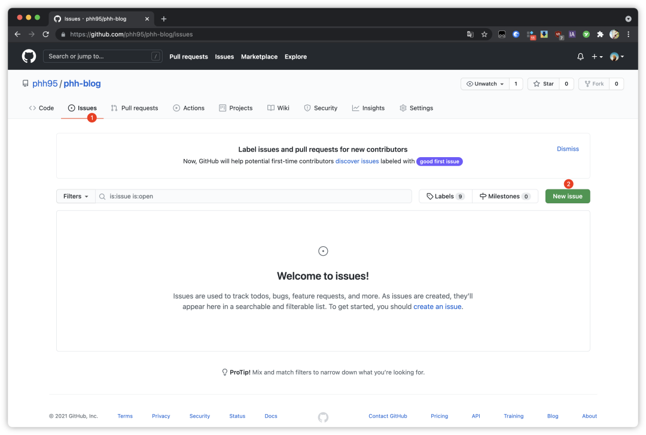Open Labels using the tag icon
The image size is (646, 435).
430,196
